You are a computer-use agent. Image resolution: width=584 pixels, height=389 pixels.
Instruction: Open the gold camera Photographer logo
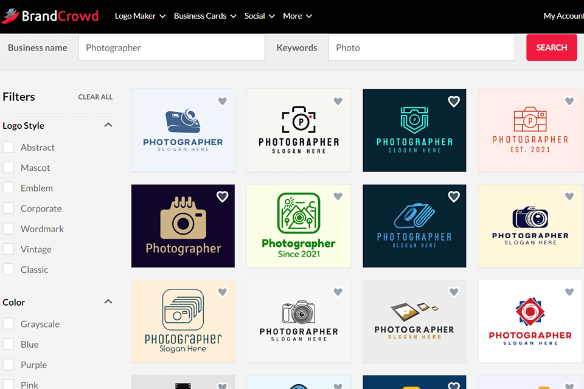click(183, 226)
